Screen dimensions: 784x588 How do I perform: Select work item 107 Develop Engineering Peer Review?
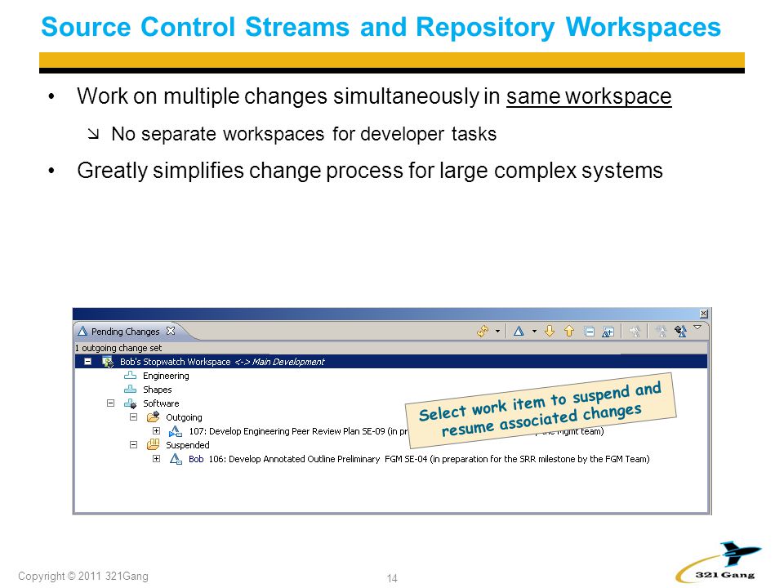(x=299, y=431)
